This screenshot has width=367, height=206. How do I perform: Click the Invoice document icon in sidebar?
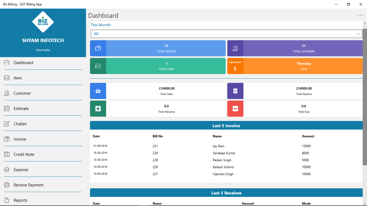[7, 139]
